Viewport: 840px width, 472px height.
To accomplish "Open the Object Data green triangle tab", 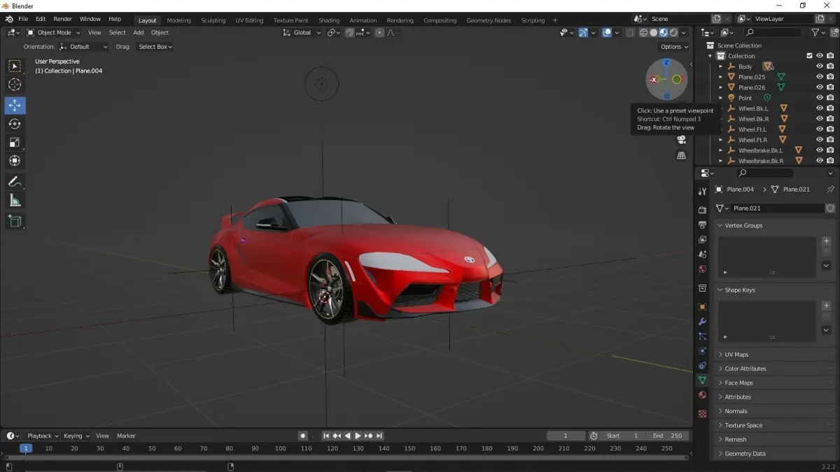I will pyautogui.click(x=702, y=380).
